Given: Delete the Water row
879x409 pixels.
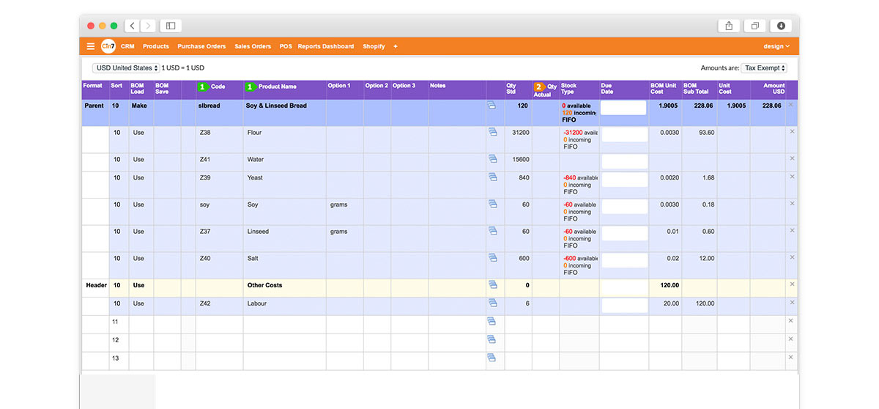Looking at the screenshot, I should tap(791, 158).
